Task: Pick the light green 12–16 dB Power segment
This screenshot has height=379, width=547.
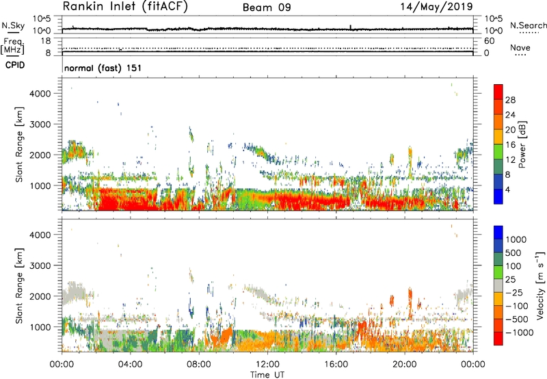Action: click(498, 152)
